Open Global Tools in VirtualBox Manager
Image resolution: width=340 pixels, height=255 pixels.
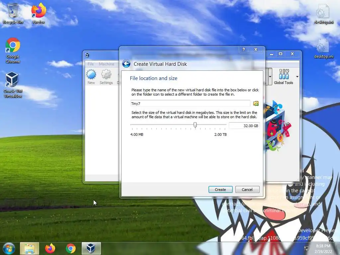(284, 77)
